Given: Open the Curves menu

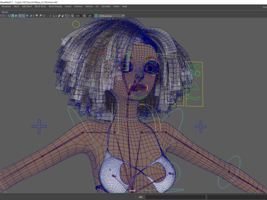Looking at the screenshot, I should click(x=68, y=7).
